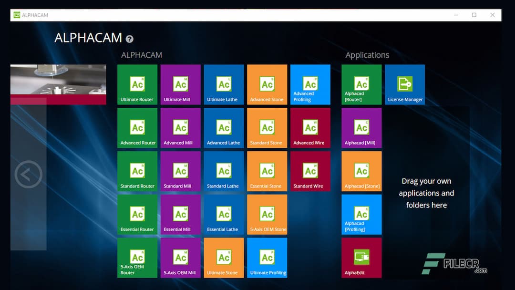Viewport: 515px width, 290px height.
Task: Launch Essential Stone
Action: click(267, 171)
